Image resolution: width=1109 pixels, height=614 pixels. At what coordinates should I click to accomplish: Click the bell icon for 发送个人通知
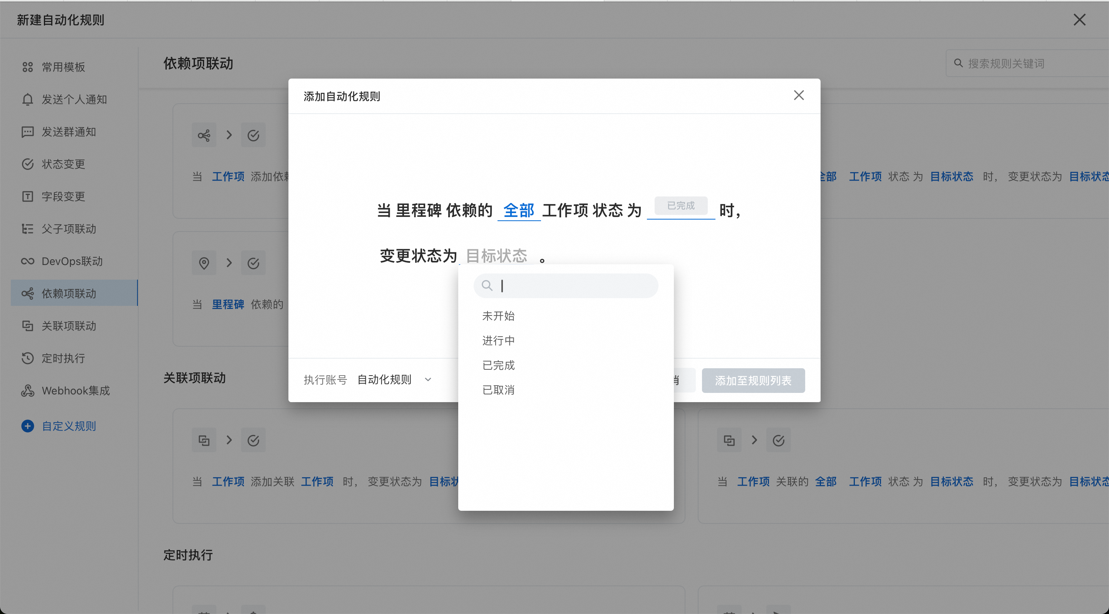[28, 99]
